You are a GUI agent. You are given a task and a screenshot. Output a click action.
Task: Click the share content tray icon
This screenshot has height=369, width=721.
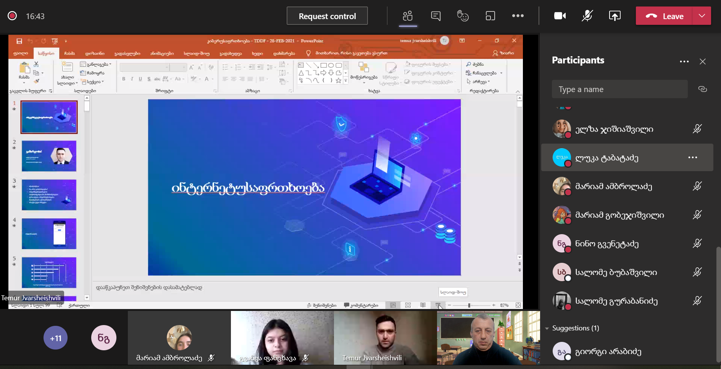click(615, 16)
